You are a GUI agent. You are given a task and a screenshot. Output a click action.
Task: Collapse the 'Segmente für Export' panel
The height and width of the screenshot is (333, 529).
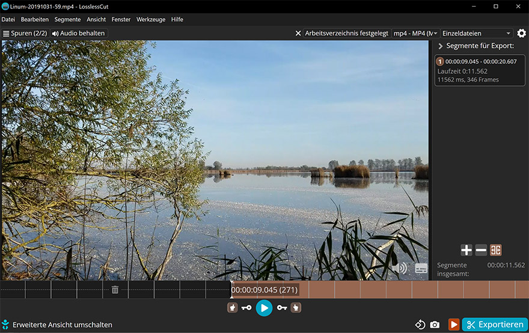(440, 46)
